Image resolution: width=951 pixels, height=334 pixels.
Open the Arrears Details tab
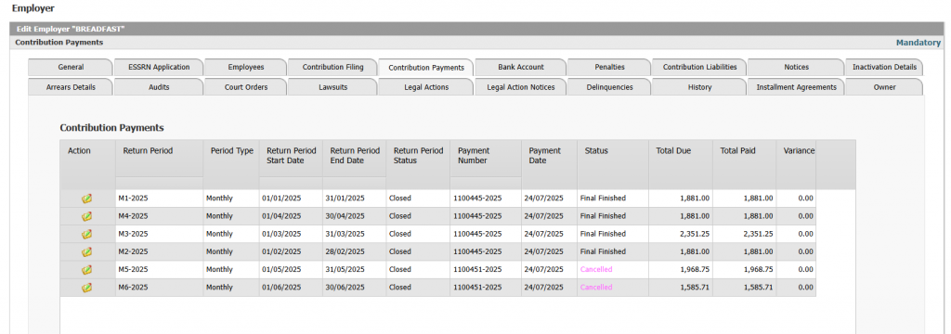[x=71, y=87]
